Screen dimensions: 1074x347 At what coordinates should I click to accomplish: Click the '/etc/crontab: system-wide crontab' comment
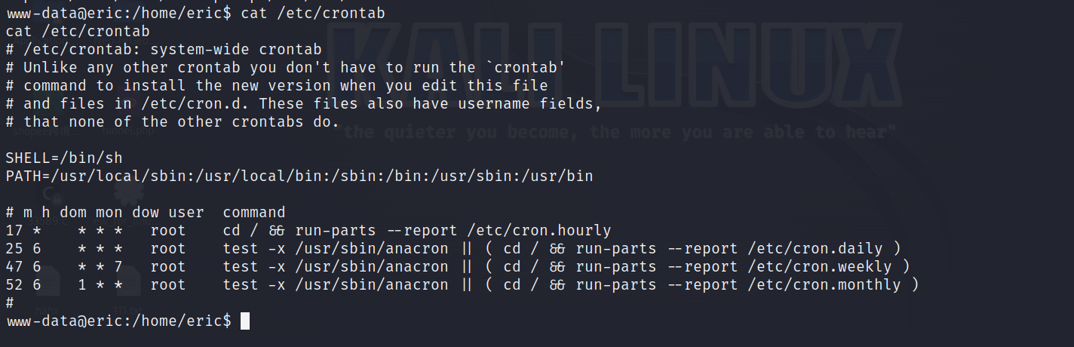pos(173,50)
